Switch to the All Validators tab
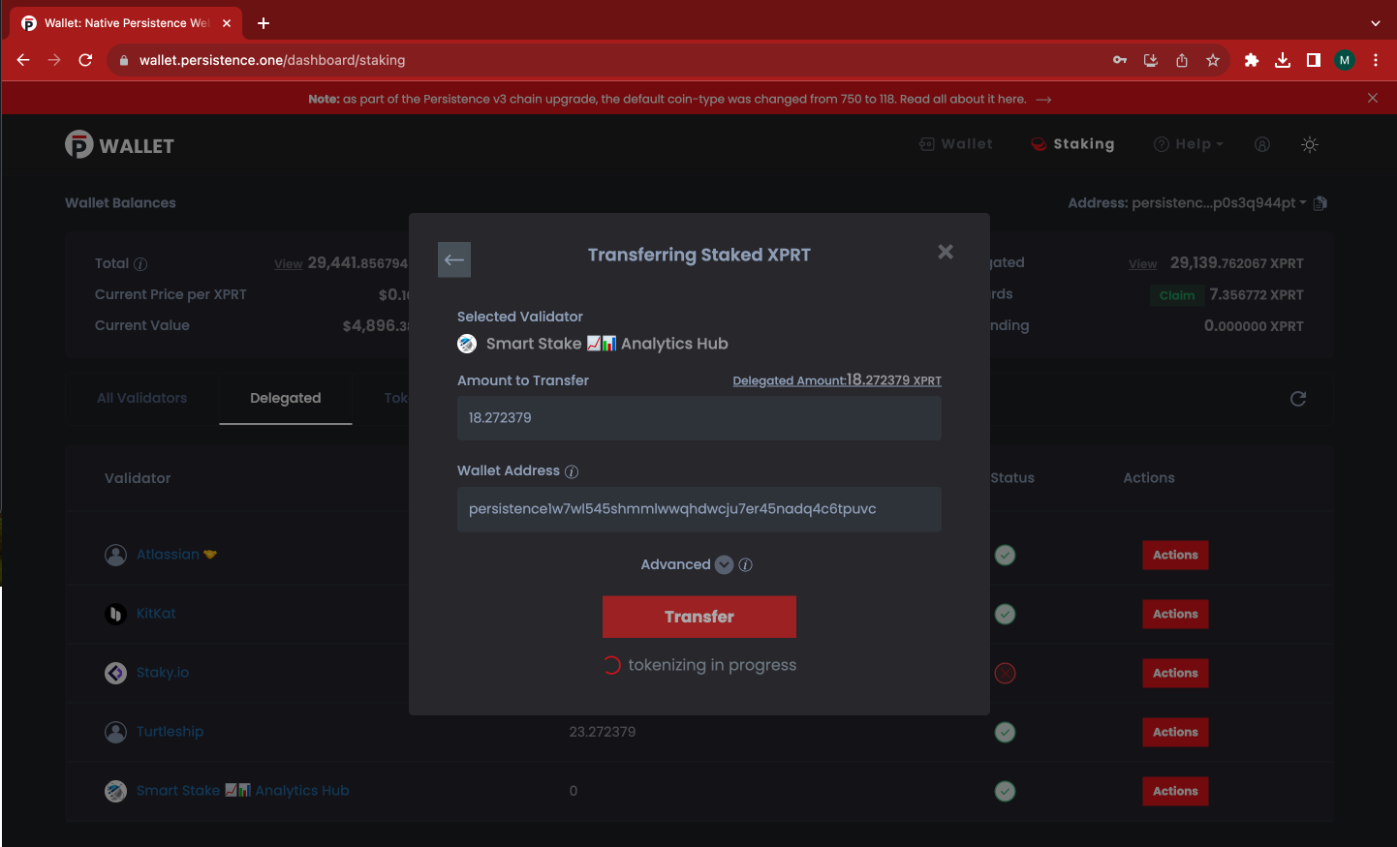The image size is (1397, 847). tap(142, 398)
